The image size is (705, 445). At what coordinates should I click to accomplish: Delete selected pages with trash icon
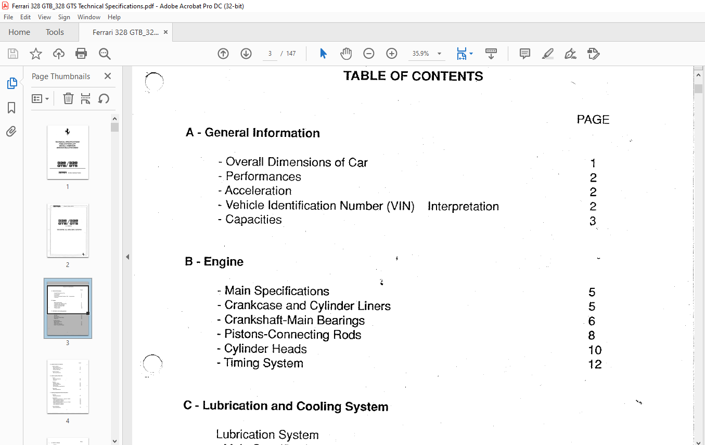tap(68, 98)
